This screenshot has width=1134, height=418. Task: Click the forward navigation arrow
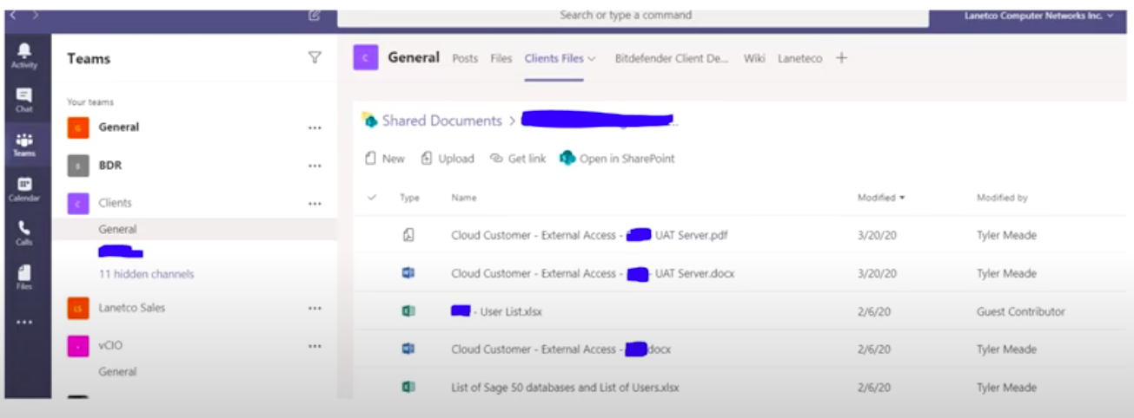35,16
